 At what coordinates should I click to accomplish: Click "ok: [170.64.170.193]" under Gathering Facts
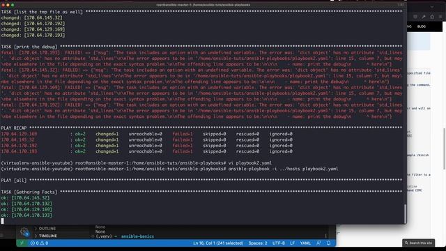(x=26, y=215)
